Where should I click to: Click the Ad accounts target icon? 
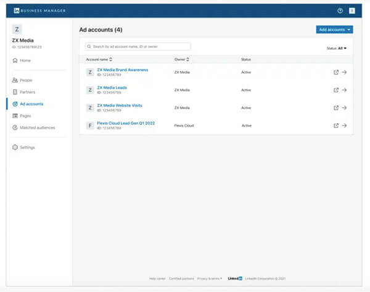coord(15,104)
